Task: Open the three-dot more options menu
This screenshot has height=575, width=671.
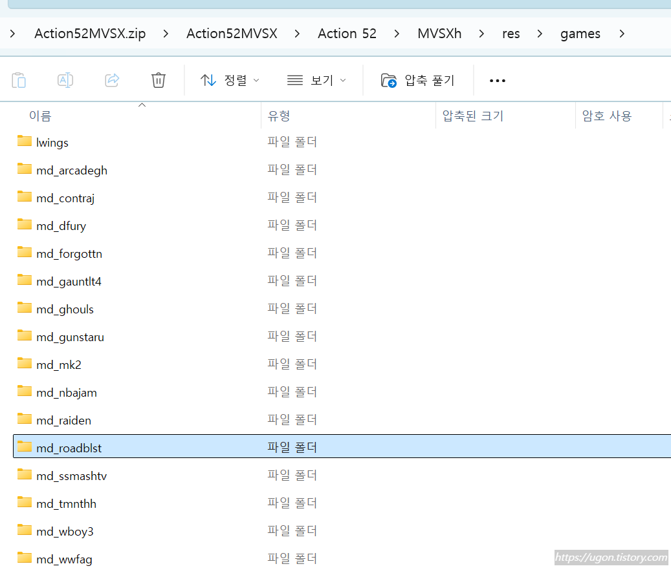Action: tap(497, 80)
